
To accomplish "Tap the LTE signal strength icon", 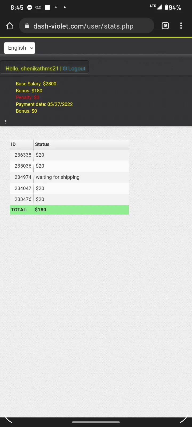I will (156, 7).
